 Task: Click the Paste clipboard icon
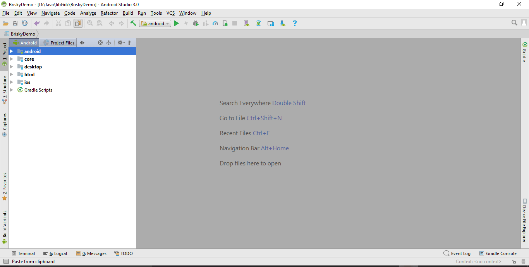pos(78,24)
